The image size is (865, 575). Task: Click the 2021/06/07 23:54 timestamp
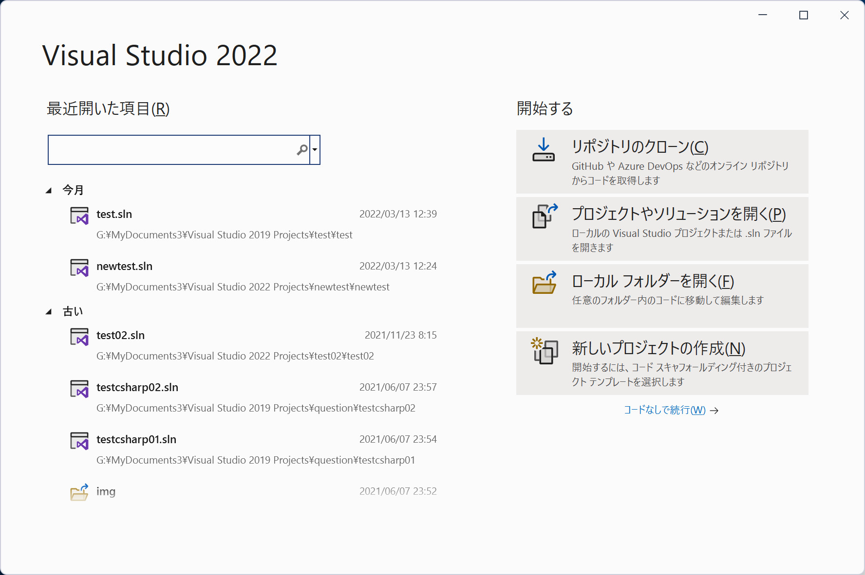pos(398,439)
